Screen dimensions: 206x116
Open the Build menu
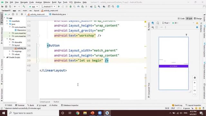pos(54,2)
